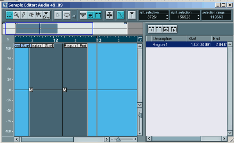Toggle the Autoscroll button
Image resolution: width=234 pixels, height=143 pixels.
pyautogui.click(x=109, y=15)
